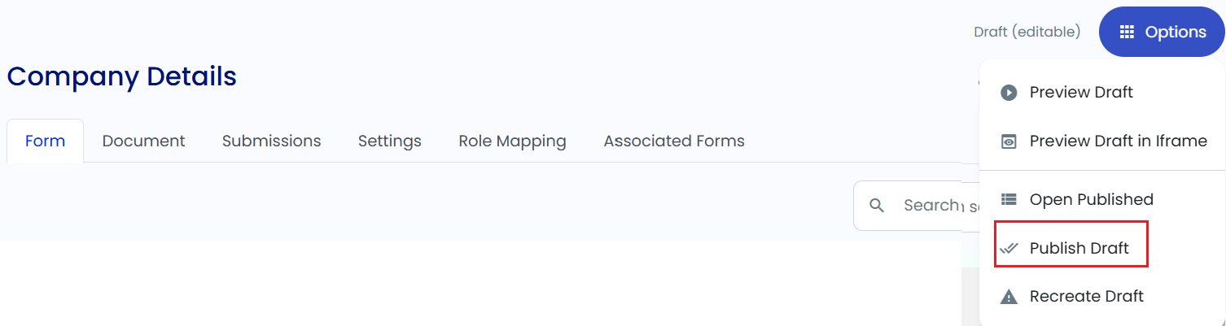
Task: Click the double-checkmark icon for Publish Draft
Action: [x=1009, y=248]
